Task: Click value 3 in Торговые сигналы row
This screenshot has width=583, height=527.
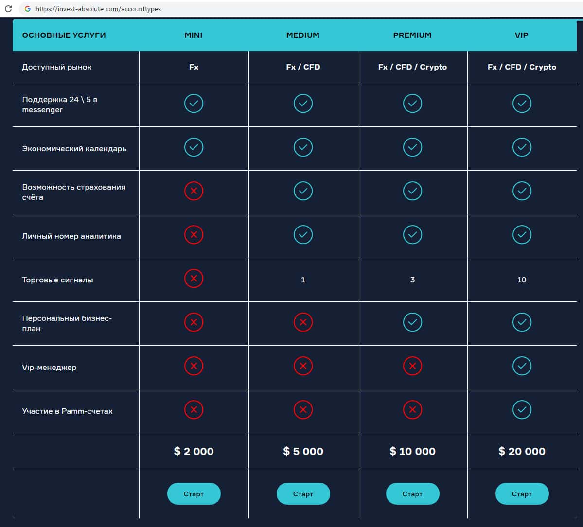Action: click(x=412, y=280)
